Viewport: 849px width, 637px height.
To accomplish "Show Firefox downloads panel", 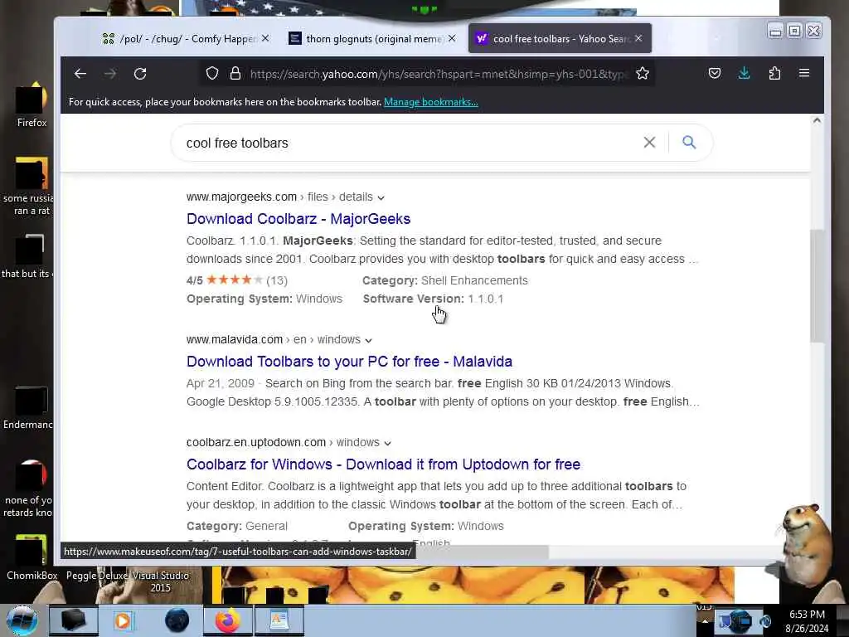I will [744, 73].
